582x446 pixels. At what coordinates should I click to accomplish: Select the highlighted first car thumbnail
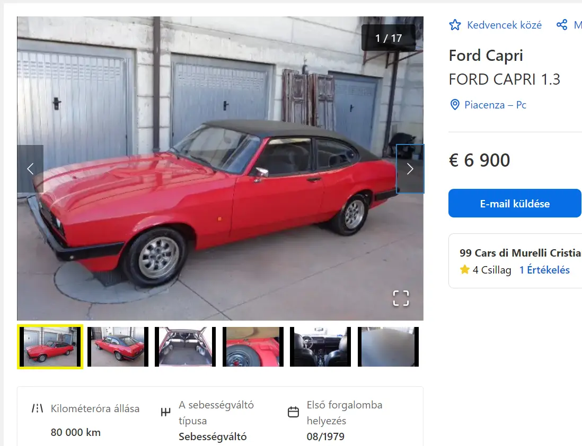click(50, 347)
